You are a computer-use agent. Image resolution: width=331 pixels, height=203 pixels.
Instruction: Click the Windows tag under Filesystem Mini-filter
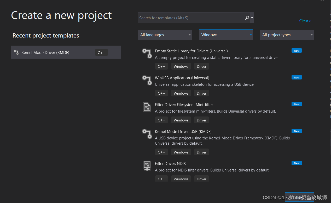181,120
